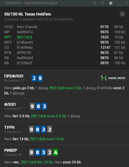
Task: Open the settings gear icon
Action: click(x=111, y=3)
